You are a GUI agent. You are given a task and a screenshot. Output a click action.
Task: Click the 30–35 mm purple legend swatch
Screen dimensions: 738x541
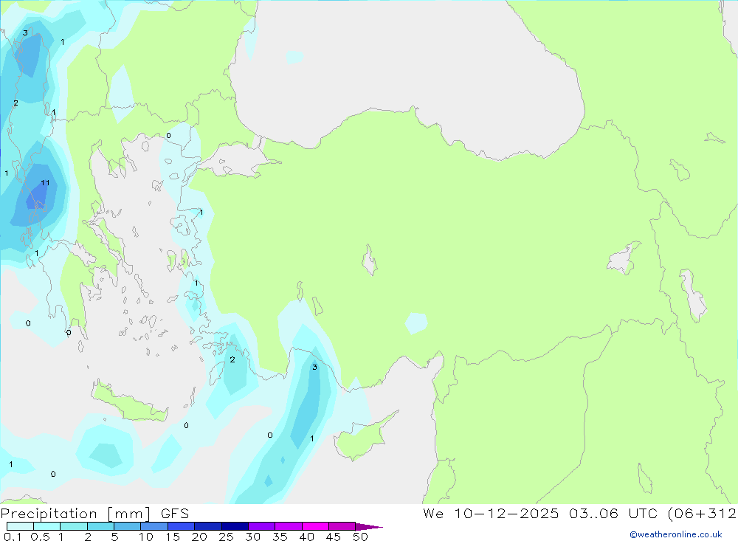coord(262,526)
